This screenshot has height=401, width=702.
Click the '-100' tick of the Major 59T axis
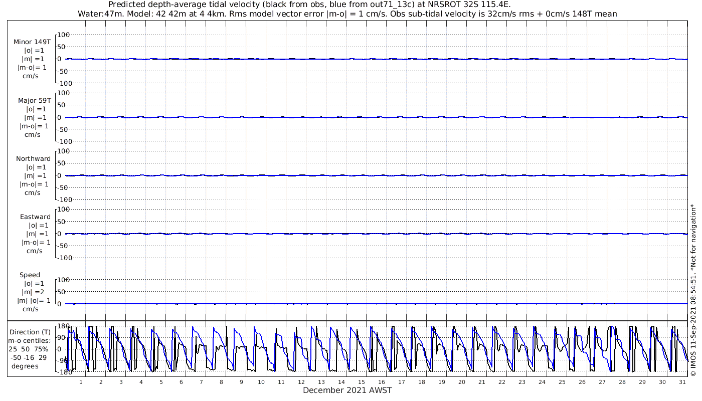(64, 141)
